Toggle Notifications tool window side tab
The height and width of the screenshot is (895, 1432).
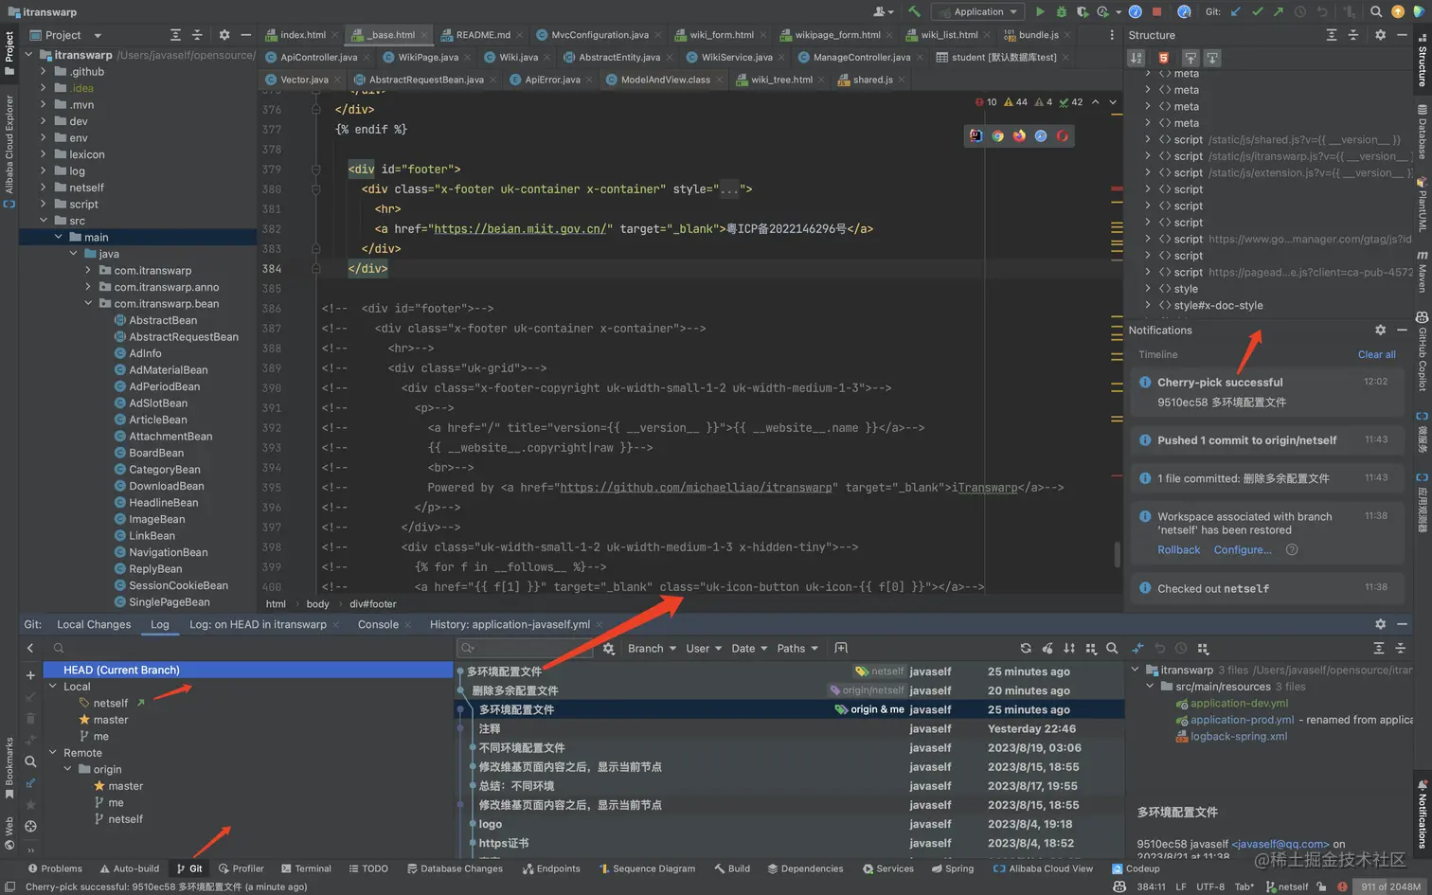1422,814
